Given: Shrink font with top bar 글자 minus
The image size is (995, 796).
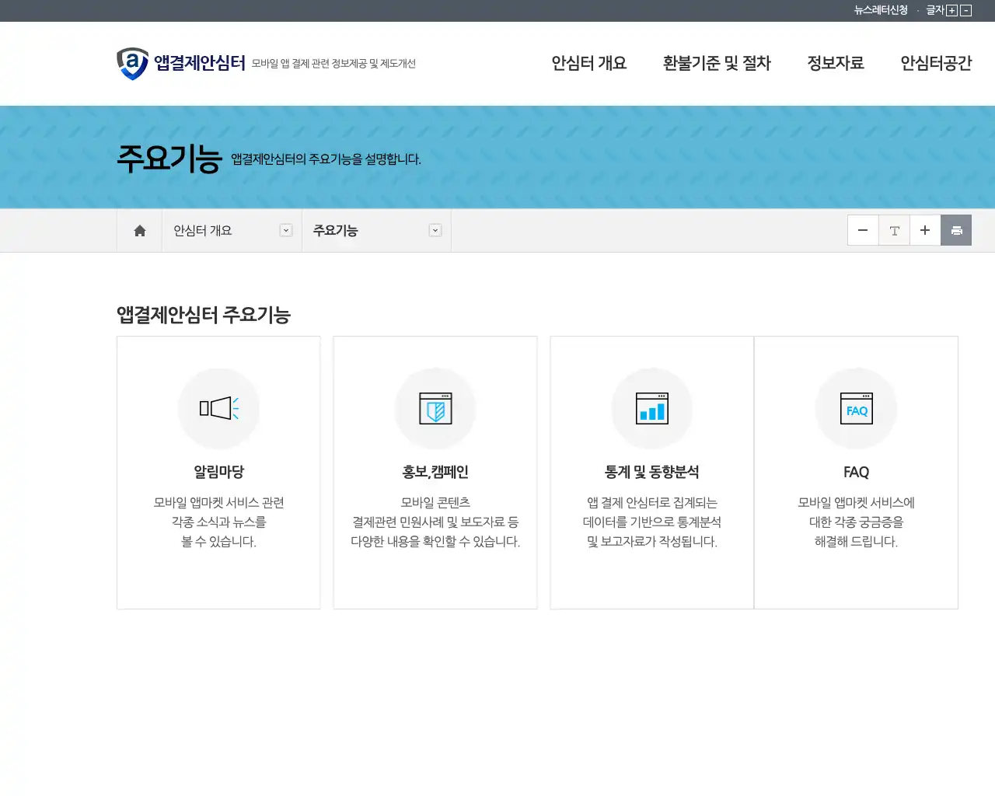Looking at the screenshot, I should coord(966,11).
